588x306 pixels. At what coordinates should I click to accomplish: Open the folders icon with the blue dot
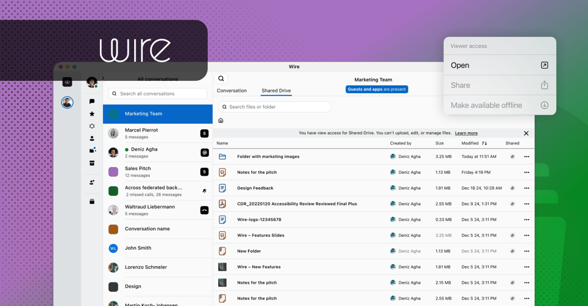[x=92, y=150]
